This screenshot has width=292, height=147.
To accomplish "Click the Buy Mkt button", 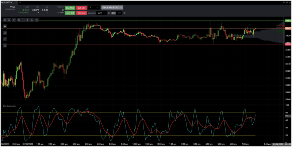I will (70, 8).
